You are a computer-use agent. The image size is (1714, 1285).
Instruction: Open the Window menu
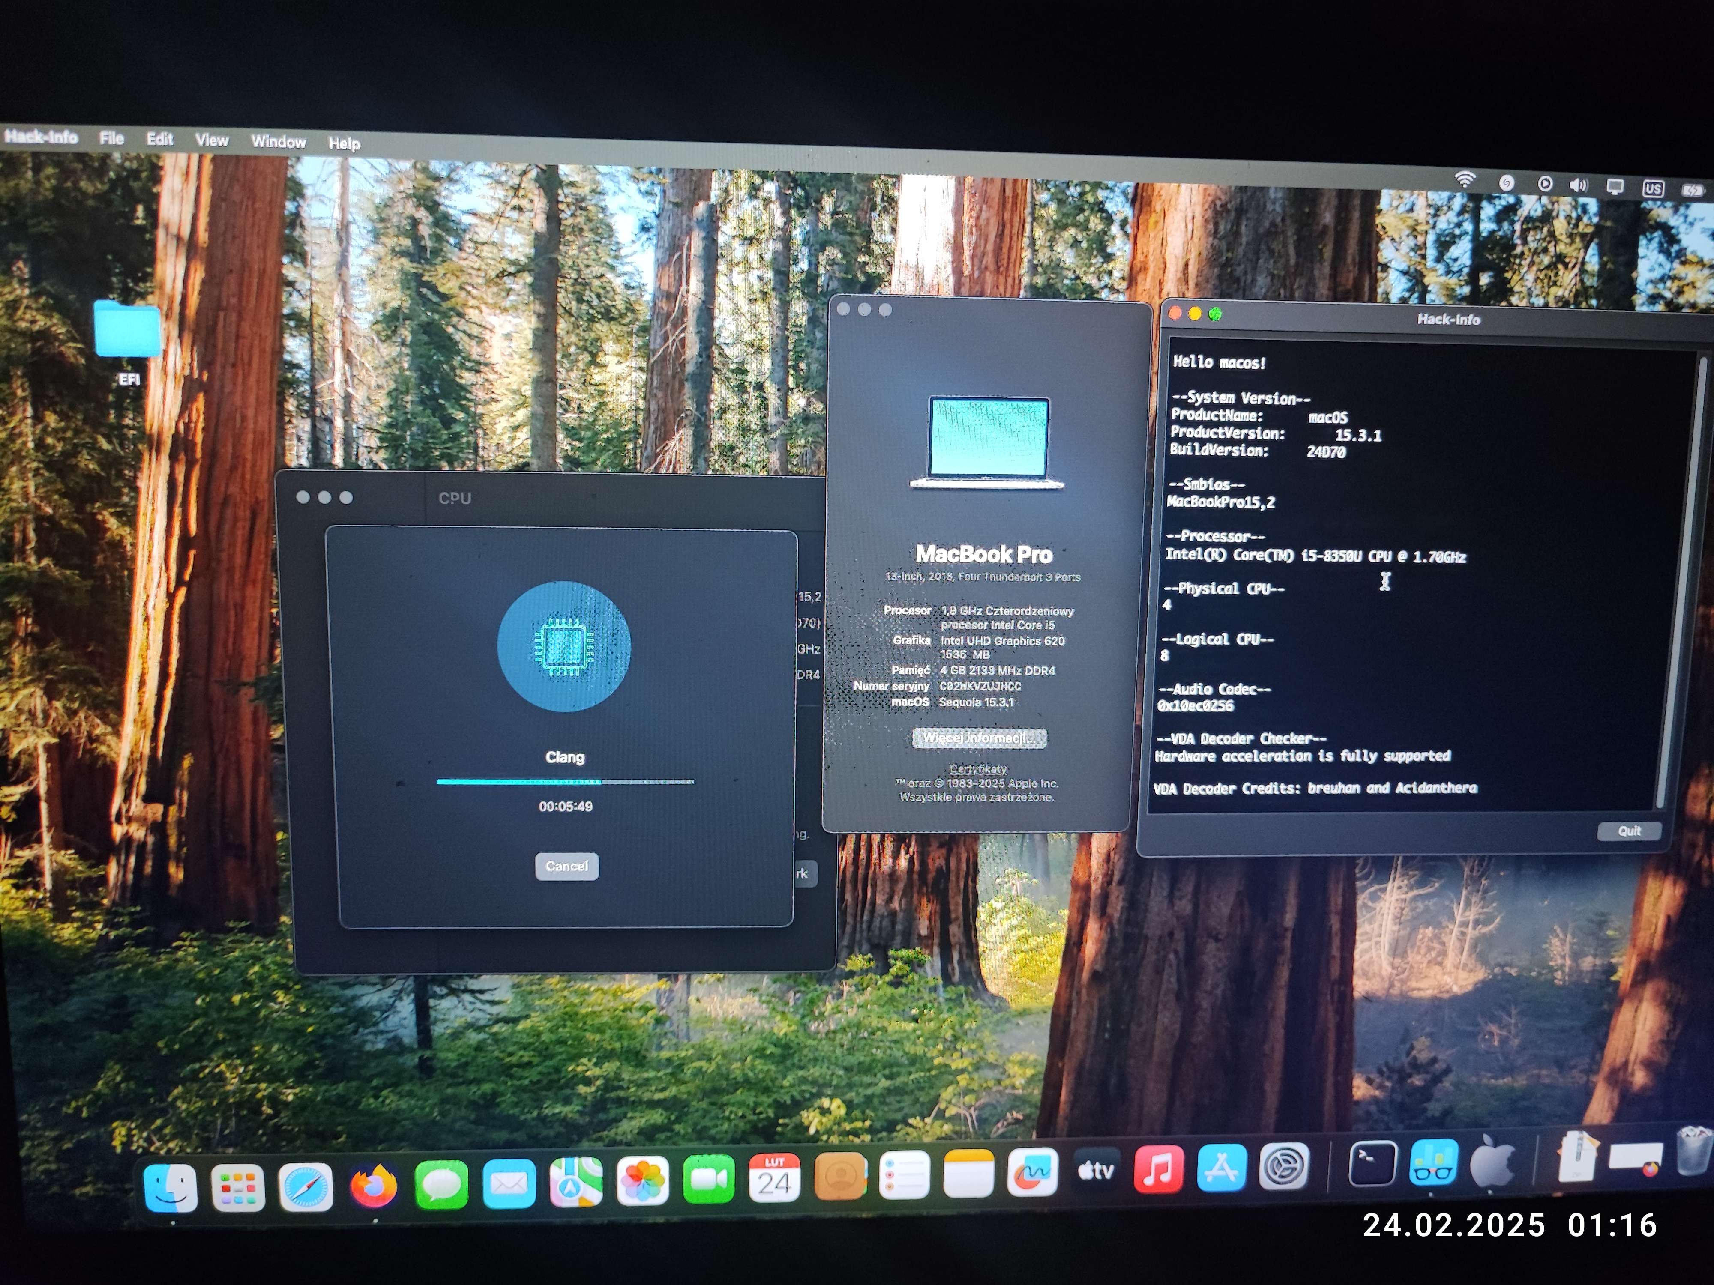coord(278,142)
